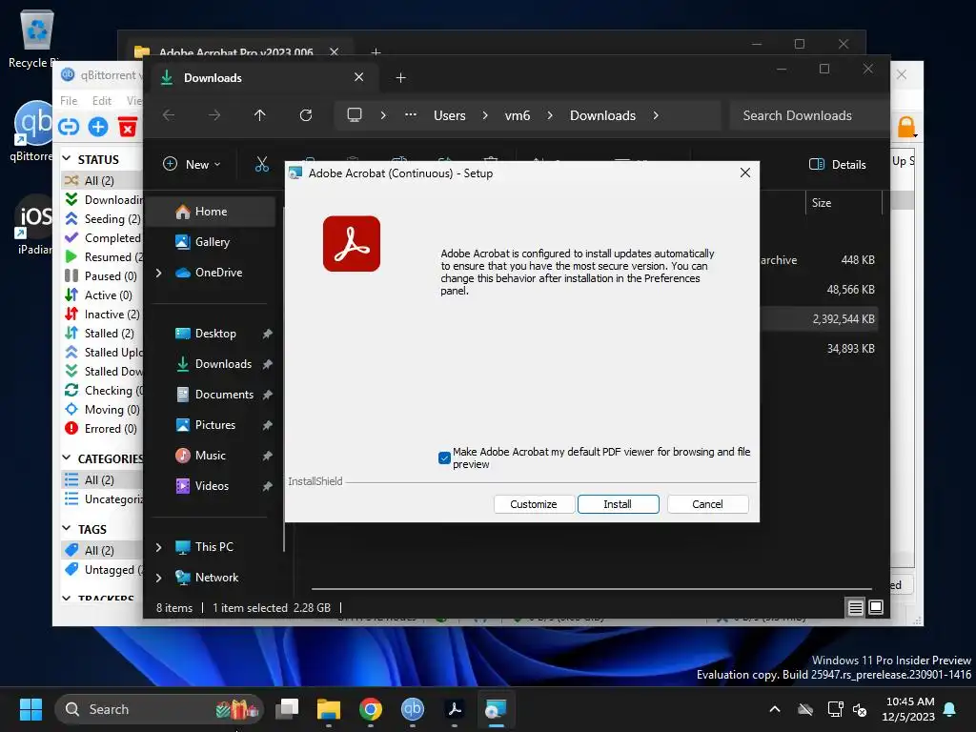Open pinned Videos folder
This screenshot has width=976, height=732.
[x=213, y=486]
